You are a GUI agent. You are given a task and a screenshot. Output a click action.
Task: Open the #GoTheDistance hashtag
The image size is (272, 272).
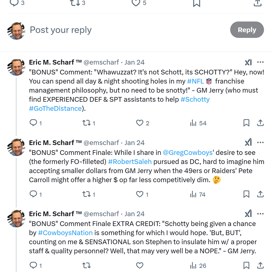[x=55, y=109]
